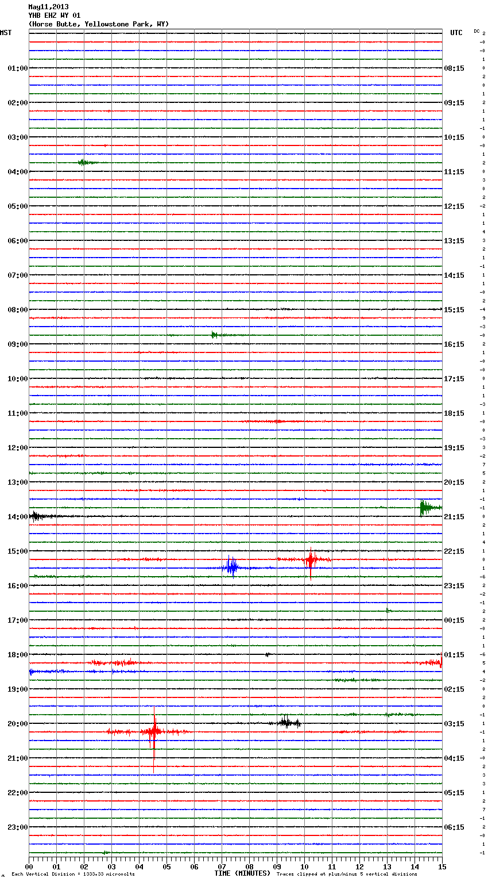The height and width of the screenshot is (882, 488).
Task: Click the date header 'May11,2013'
Action: click(x=48, y=7)
